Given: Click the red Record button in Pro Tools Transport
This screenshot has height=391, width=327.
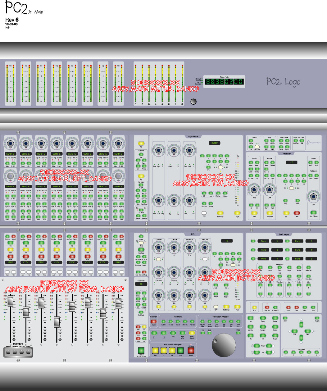Looking at the screenshot, I should pos(191,350).
